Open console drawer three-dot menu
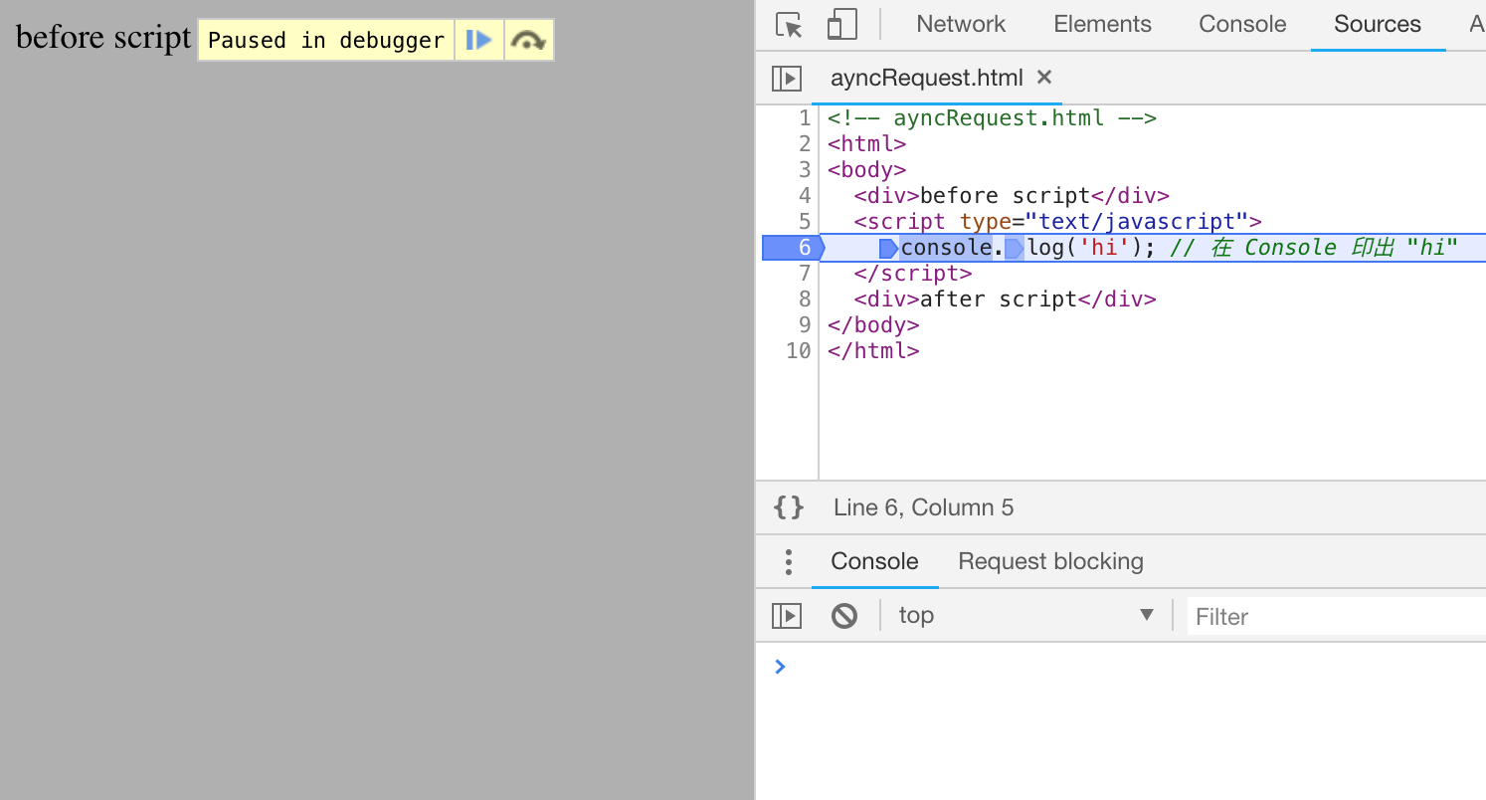The width and height of the screenshot is (1486, 800). pos(788,562)
